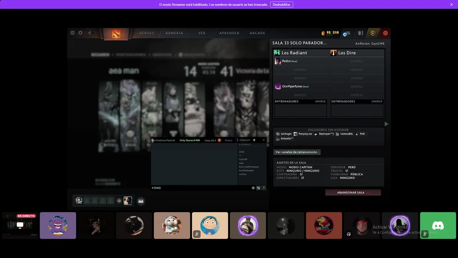Viewport: 458px width, 258px height.
Task: Close the chat panel with the X
Action: (264, 140)
